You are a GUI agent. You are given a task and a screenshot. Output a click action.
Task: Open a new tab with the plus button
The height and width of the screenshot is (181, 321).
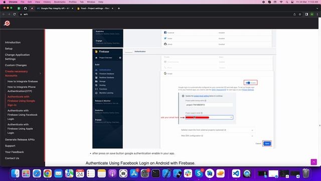click(119, 9)
